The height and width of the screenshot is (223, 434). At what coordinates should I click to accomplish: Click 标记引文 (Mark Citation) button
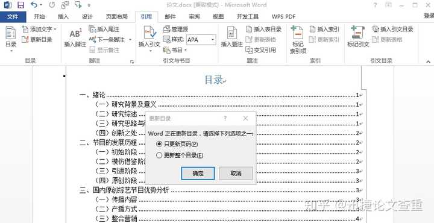pyautogui.click(x=358, y=37)
